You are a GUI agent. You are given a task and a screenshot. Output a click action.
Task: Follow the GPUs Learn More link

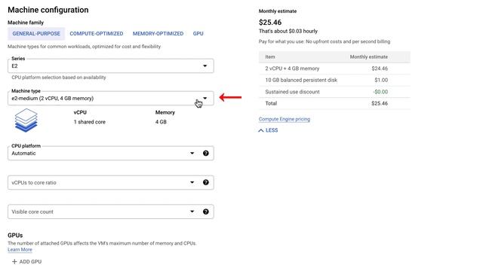20,249
